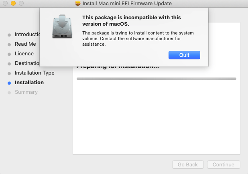Select the Introduction step bullet
248x174 pixels.
[9, 35]
